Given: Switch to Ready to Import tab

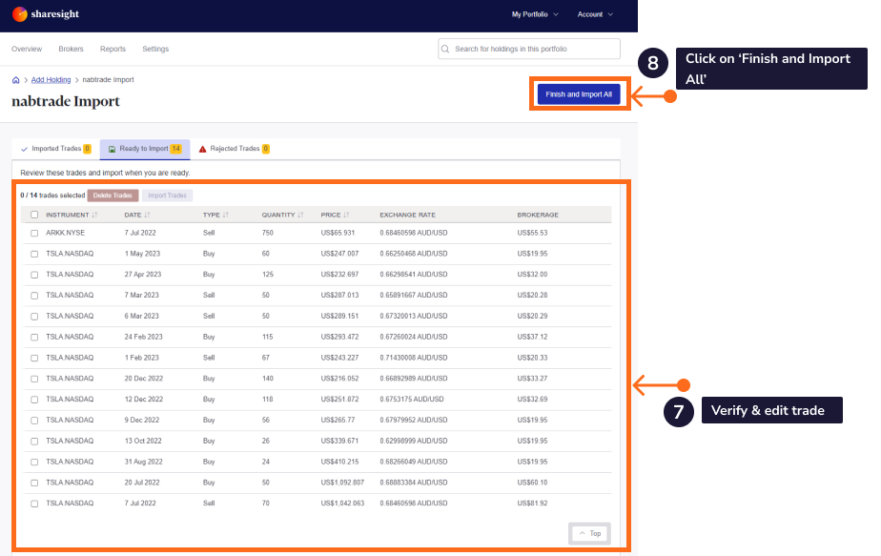Looking at the screenshot, I should (x=145, y=149).
